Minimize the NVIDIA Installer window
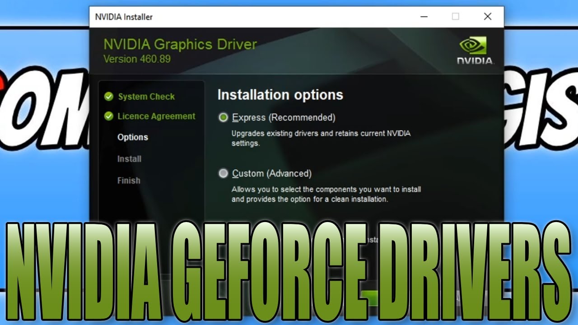This screenshot has height=325, width=578. [424, 17]
